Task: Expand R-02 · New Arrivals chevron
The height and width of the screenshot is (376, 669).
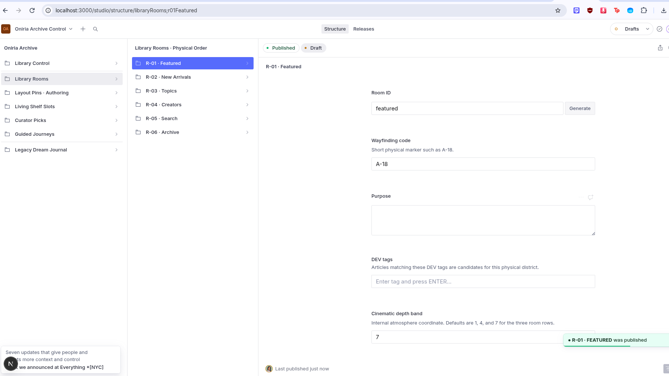Action: tap(247, 77)
